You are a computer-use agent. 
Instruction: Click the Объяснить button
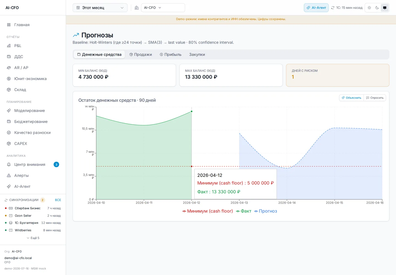[351, 98]
